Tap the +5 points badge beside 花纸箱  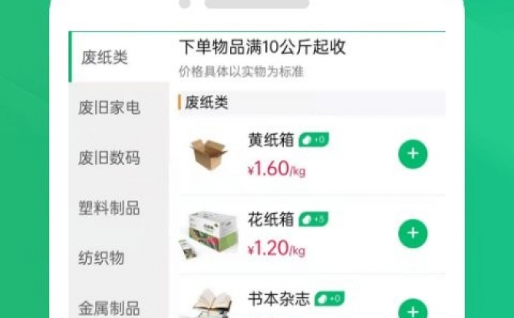pyautogui.click(x=313, y=219)
